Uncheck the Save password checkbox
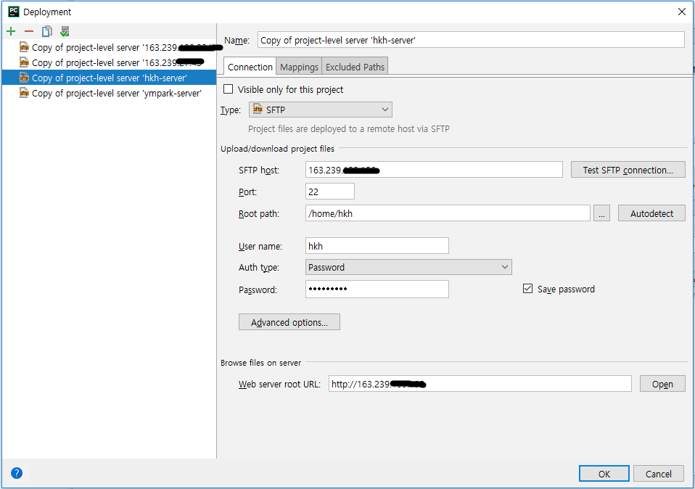695x489 pixels. click(x=527, y=289)
